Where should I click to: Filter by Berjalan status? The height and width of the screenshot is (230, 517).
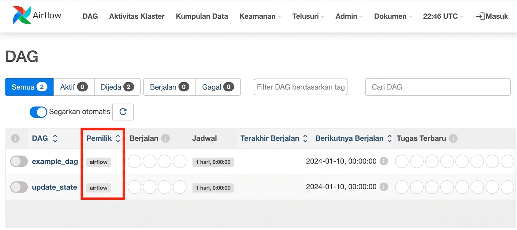[x=169, y=87]
